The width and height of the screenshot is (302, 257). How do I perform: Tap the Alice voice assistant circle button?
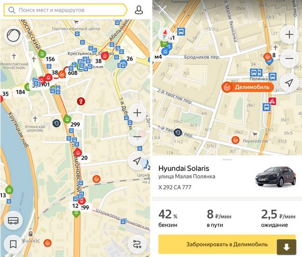coord(14,36)
